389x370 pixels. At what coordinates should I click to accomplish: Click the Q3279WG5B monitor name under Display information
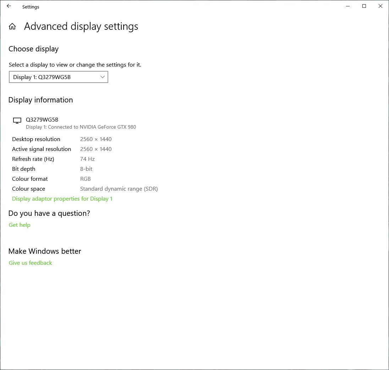[42, 120]
